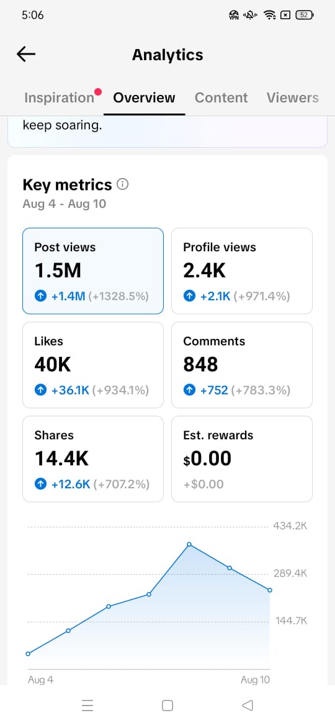
Task: Switch to the Content tab
Action: [221, 97]
